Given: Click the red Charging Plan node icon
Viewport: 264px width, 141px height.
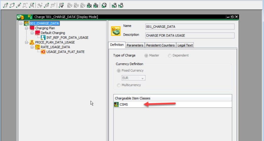Looking at the screenshot, I should pos(32,28).
